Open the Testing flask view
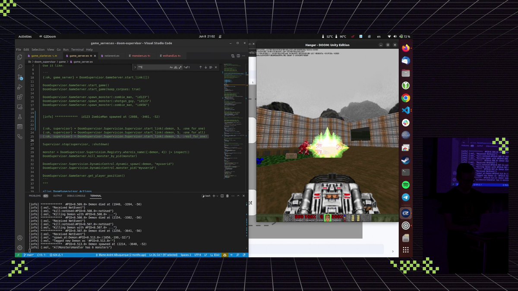Viewport: 518px width, 291px height. (x=20, y=117)
